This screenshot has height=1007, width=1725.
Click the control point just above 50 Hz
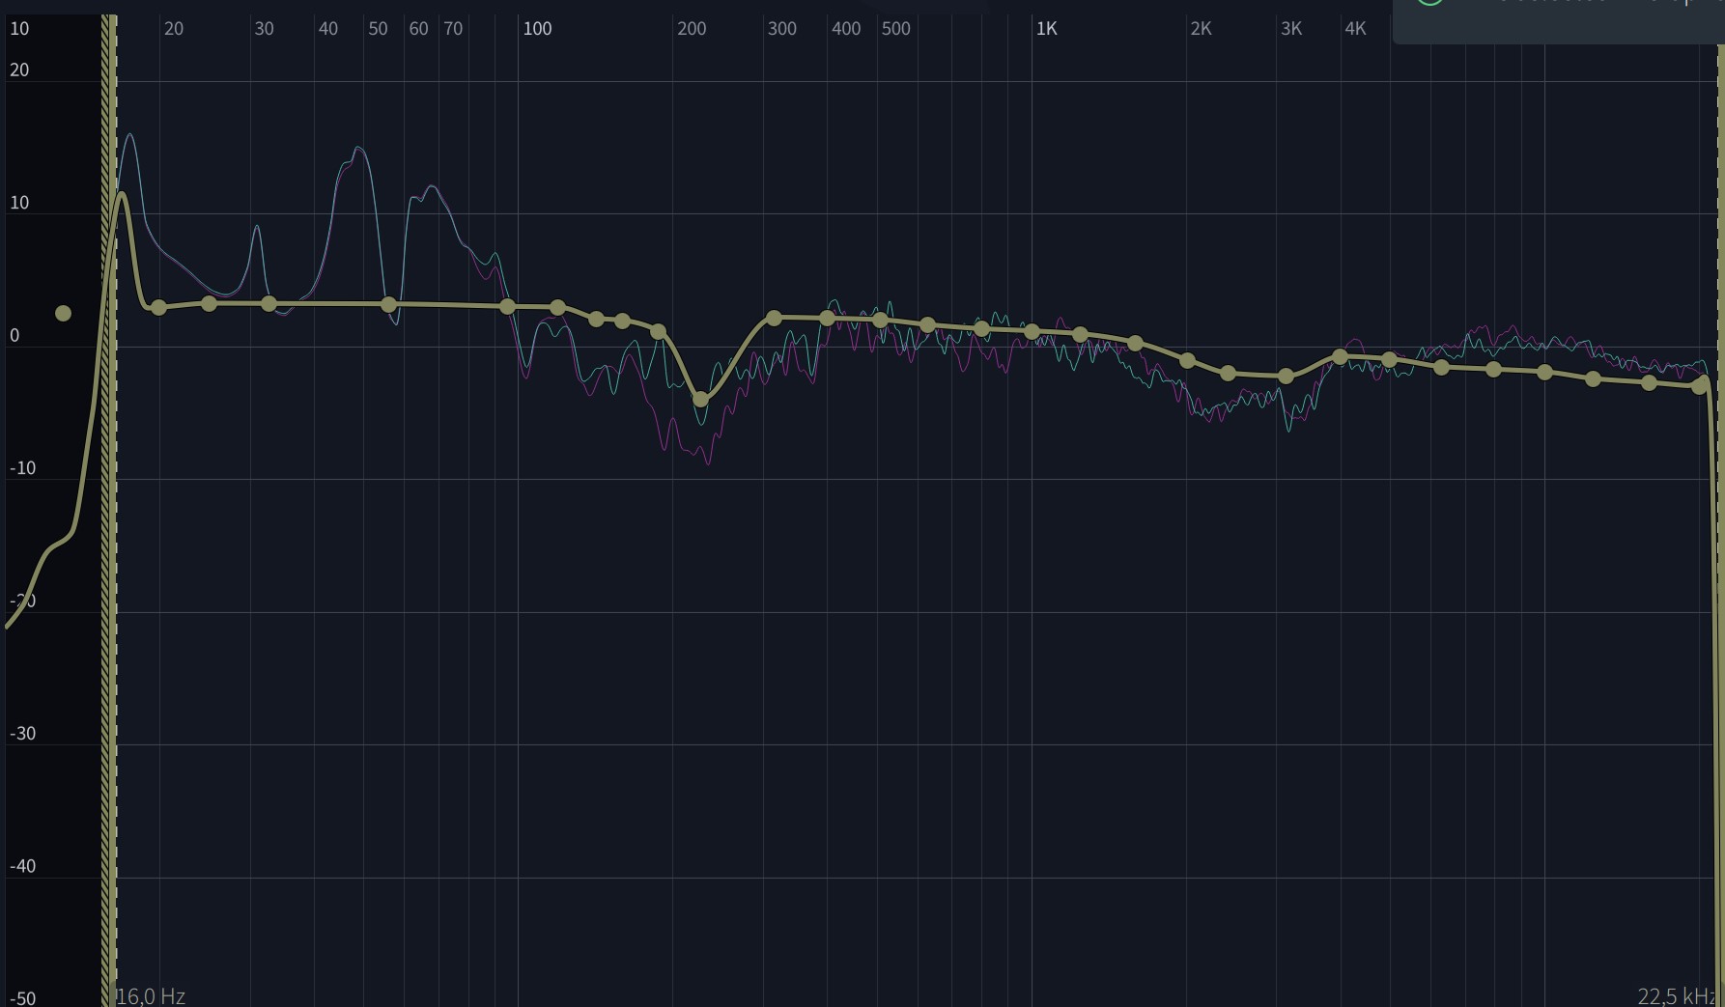388,305
